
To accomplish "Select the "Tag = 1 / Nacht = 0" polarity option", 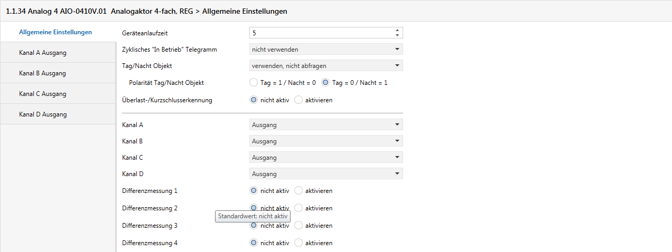I will pyautogui.click(x=254, y=83).
